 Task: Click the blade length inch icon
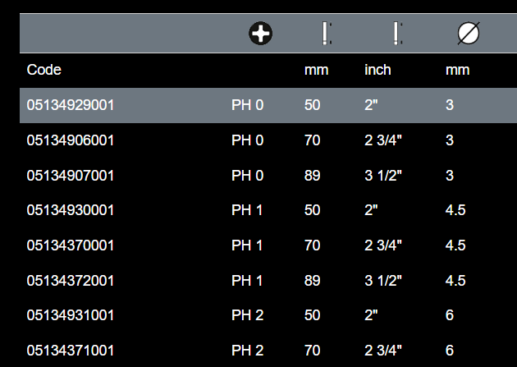[x=397, y=34]
